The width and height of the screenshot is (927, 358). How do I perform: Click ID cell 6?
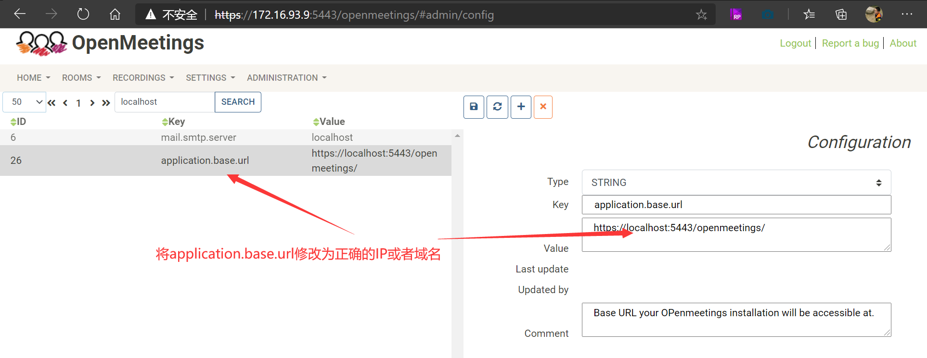(x=13, y=137)
